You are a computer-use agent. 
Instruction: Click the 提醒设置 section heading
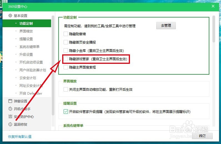70,103
